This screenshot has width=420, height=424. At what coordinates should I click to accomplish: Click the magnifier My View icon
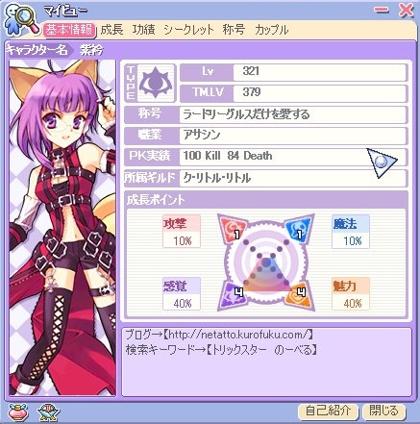pos(21,19)
